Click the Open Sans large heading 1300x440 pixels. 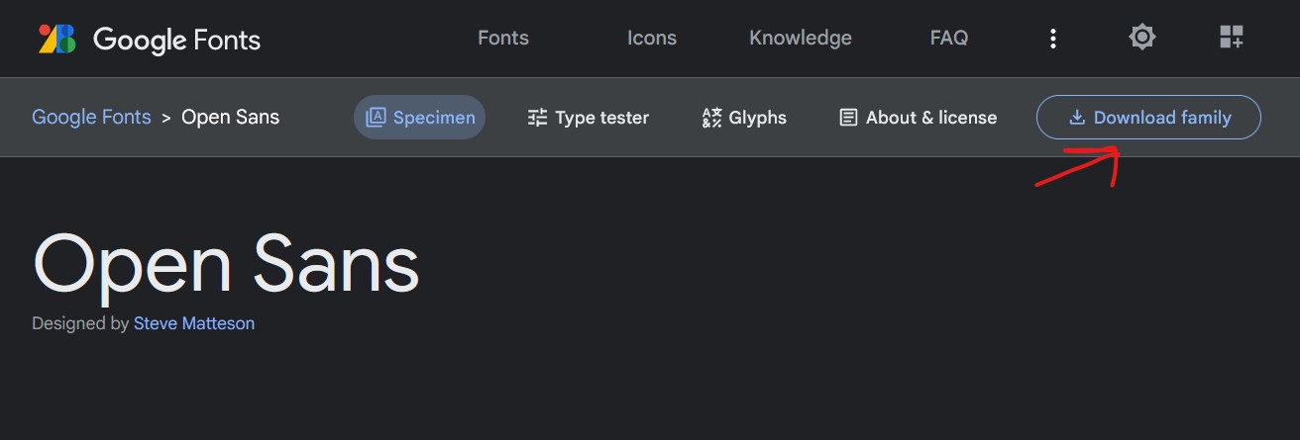226,264
